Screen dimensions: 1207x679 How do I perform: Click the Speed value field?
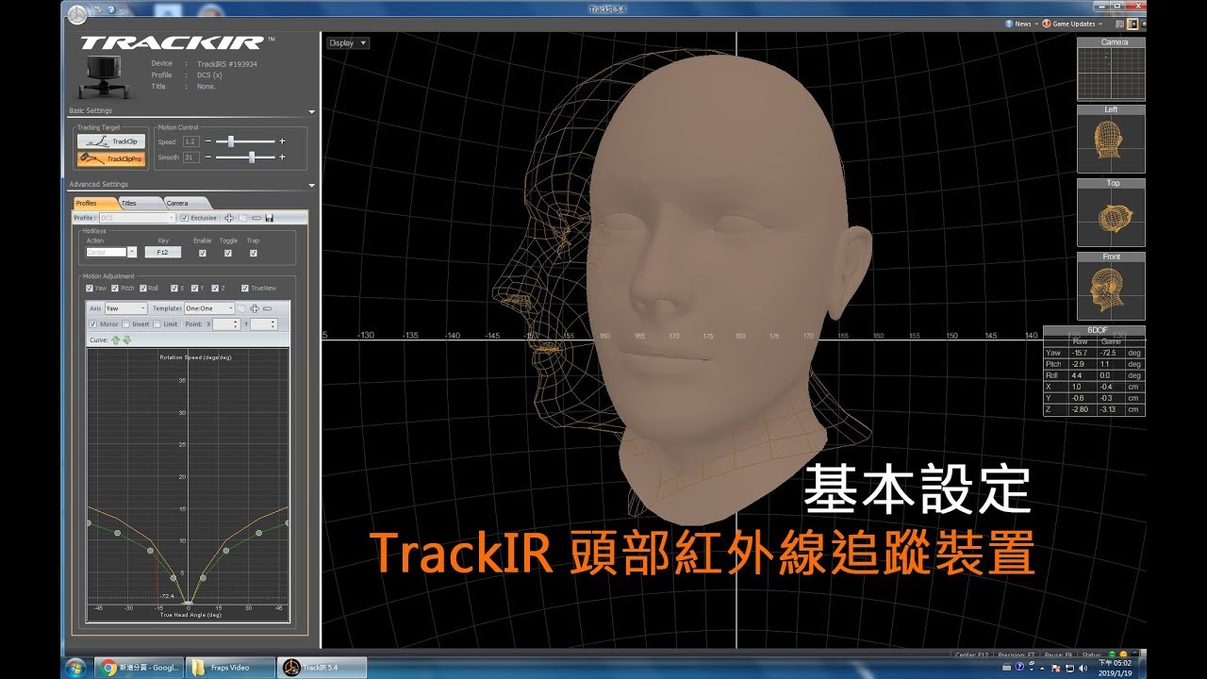[x=190, y=141]
